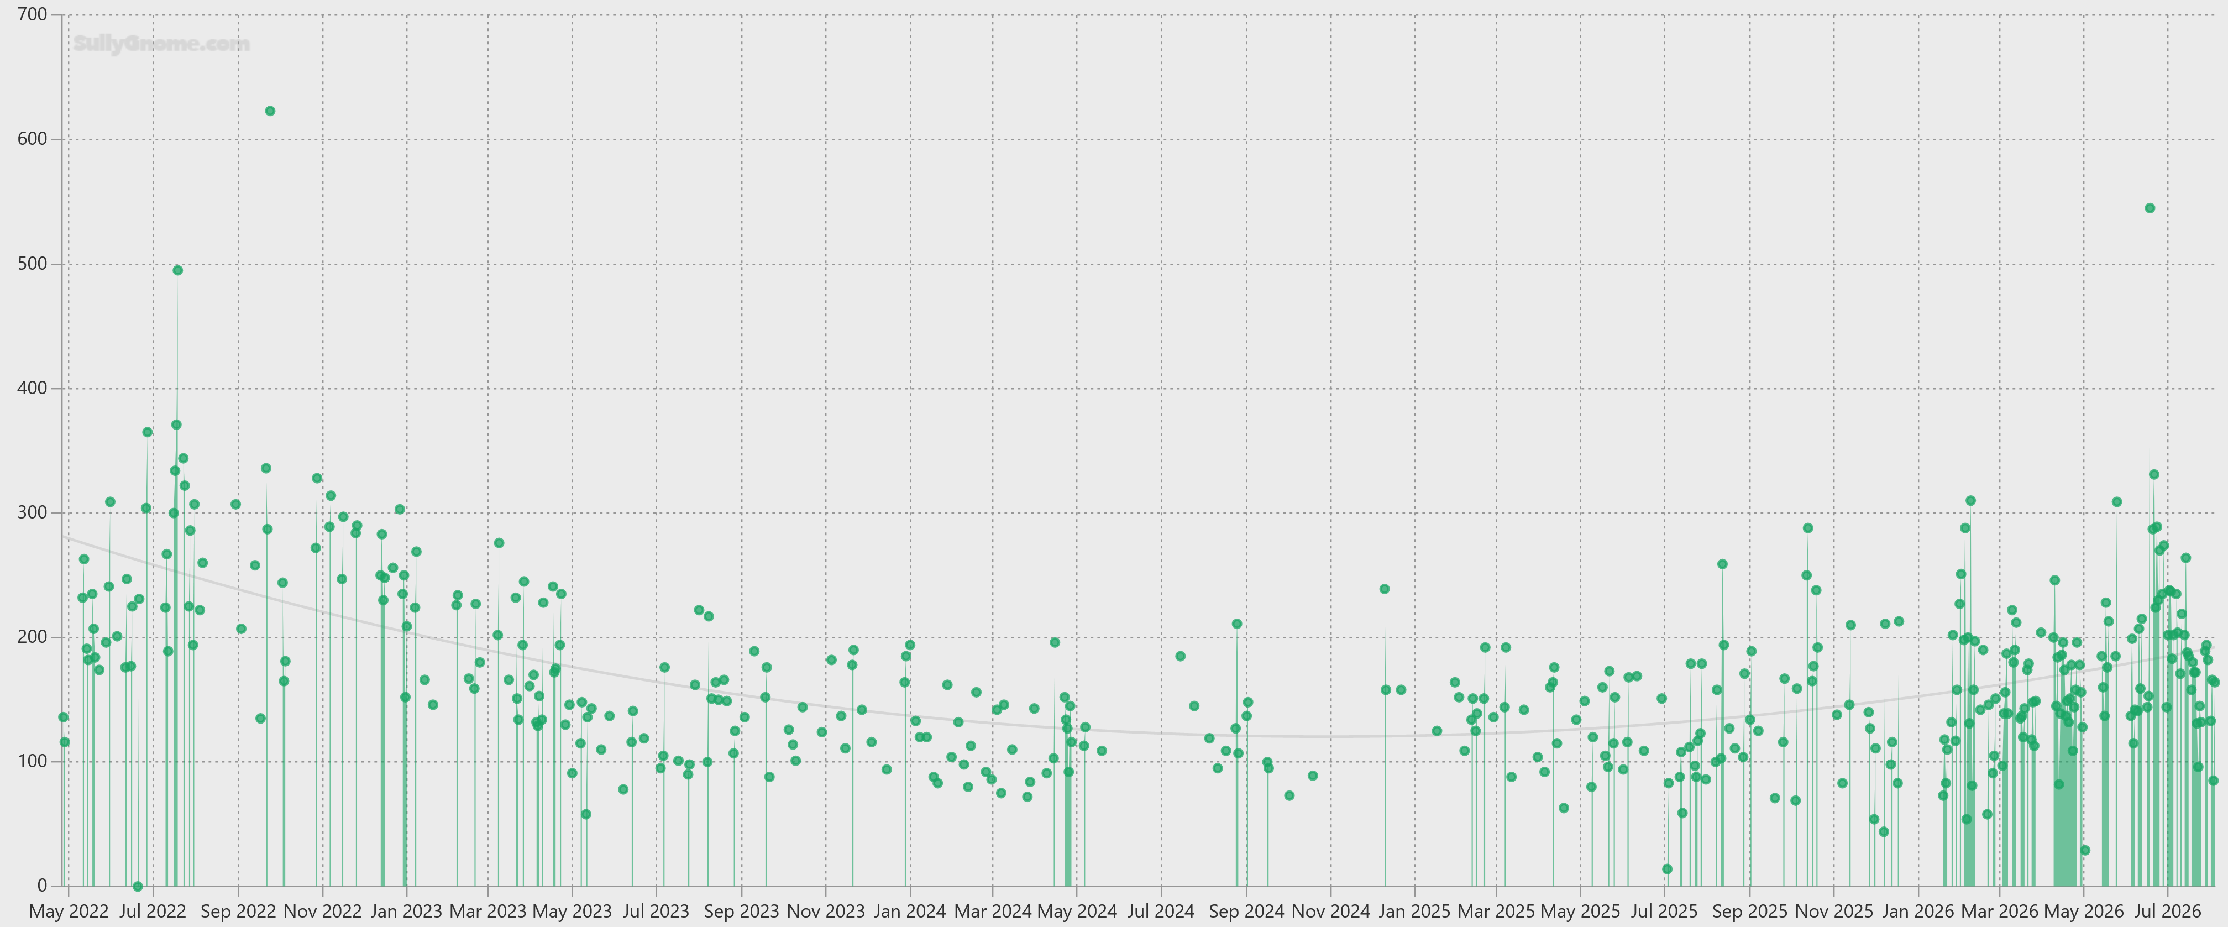
Task: Click the highest data point near 622
Action: coord(270,112)
